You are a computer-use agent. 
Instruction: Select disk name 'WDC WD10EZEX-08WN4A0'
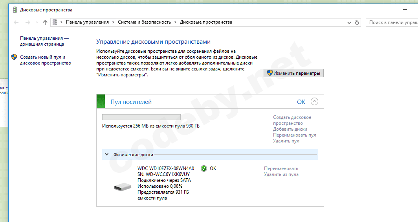click(x=166, y=168)
